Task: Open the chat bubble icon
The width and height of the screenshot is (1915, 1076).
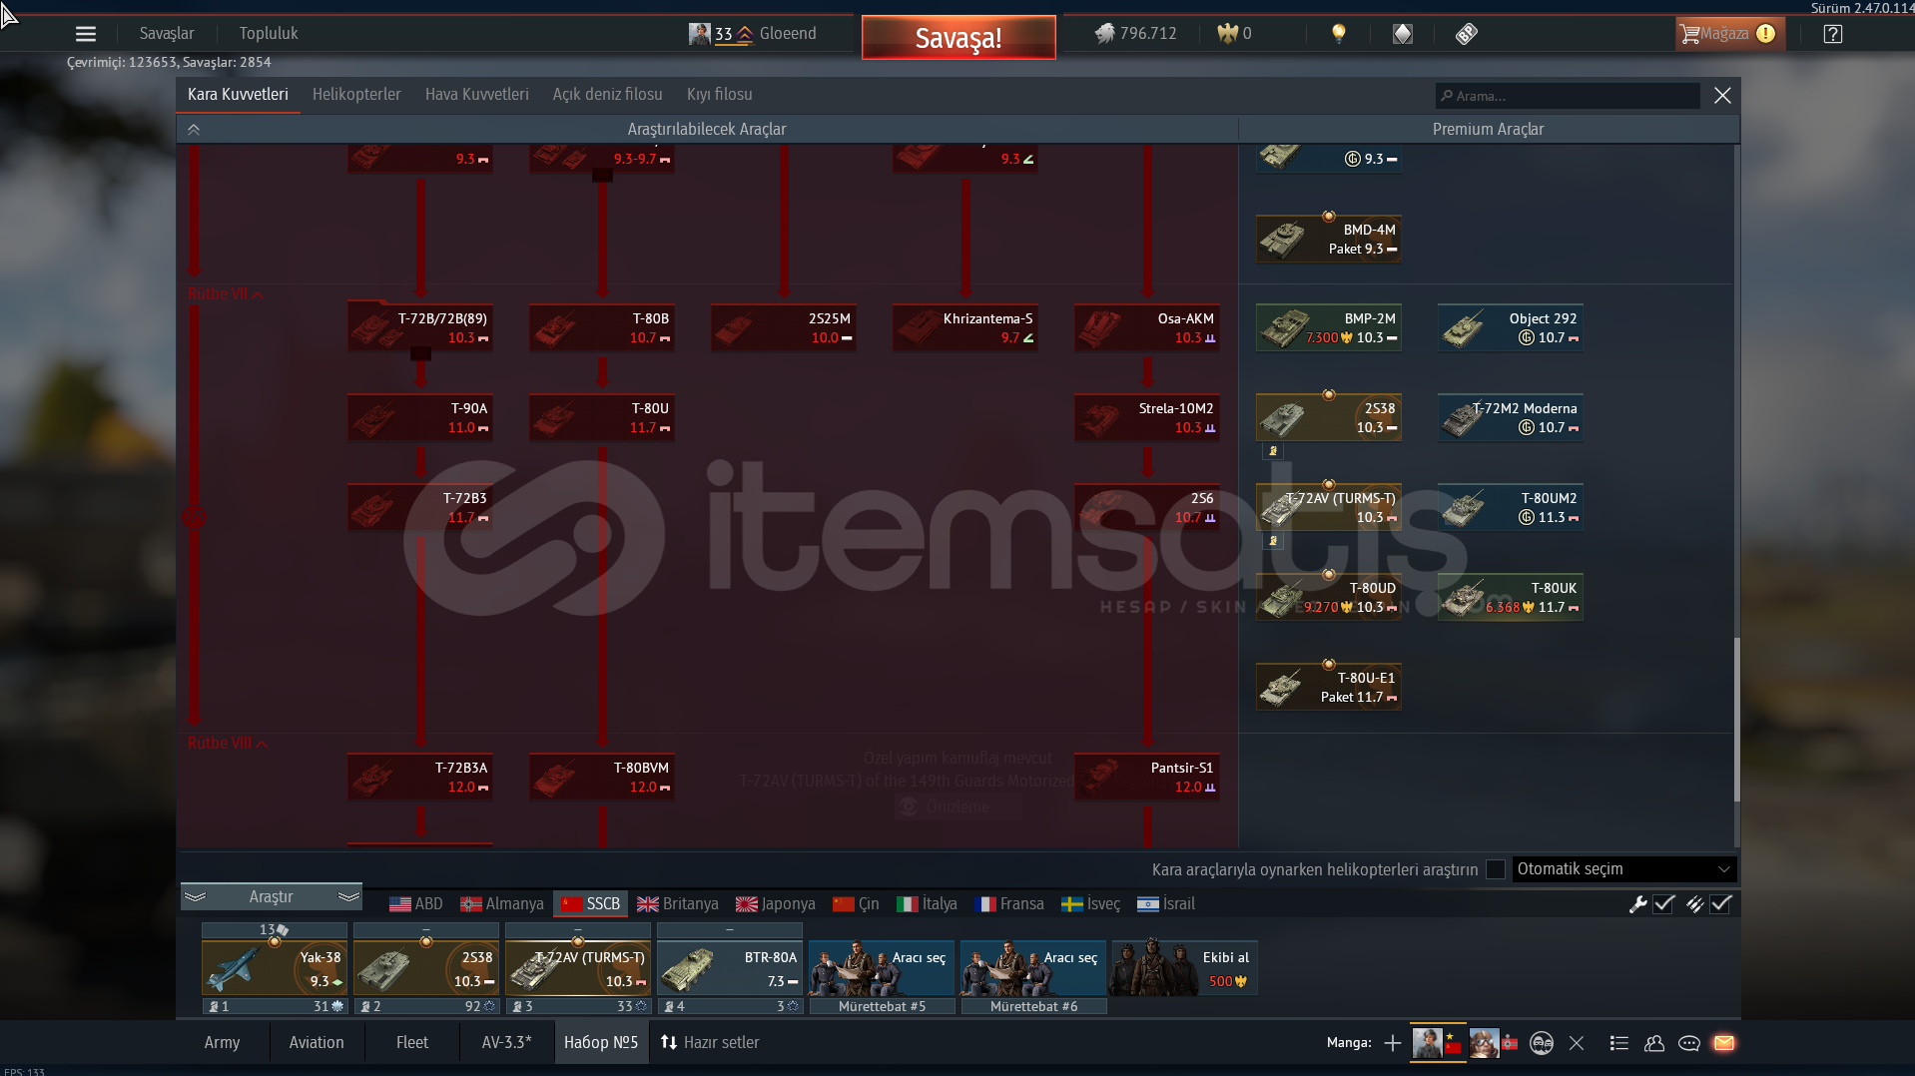Action: coord(1689,1043)
